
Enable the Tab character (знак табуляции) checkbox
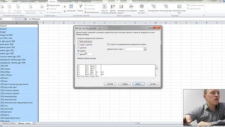point(78,42)
